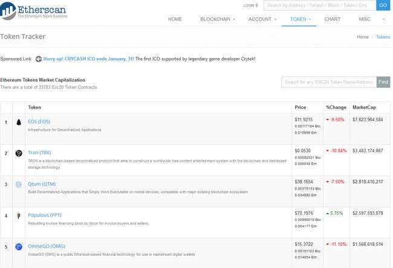Expand the TOKEN dropdown menu
The image size is (393, 268).
point(300,19)
